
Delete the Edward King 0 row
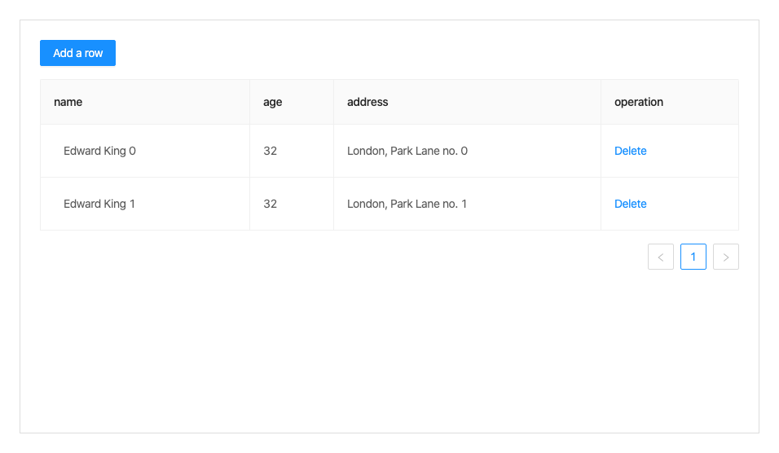pyautogui.click(x=630, y=151)
